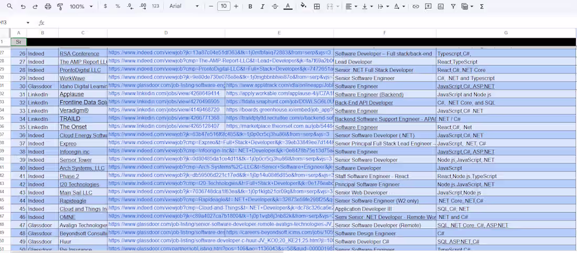Image resolution: width=577 pixels, height=253 pixels.
Task: Click the WorkWave company cell
Action: pos(83,79)
